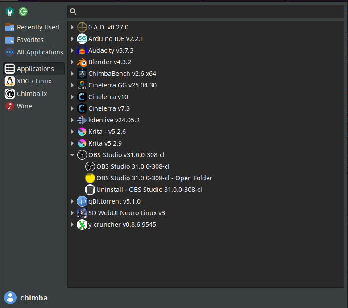Click the OBS Studio v31.0.0-308-cl group icon
This screenshot has width=348, height=308.
point(82,155)
